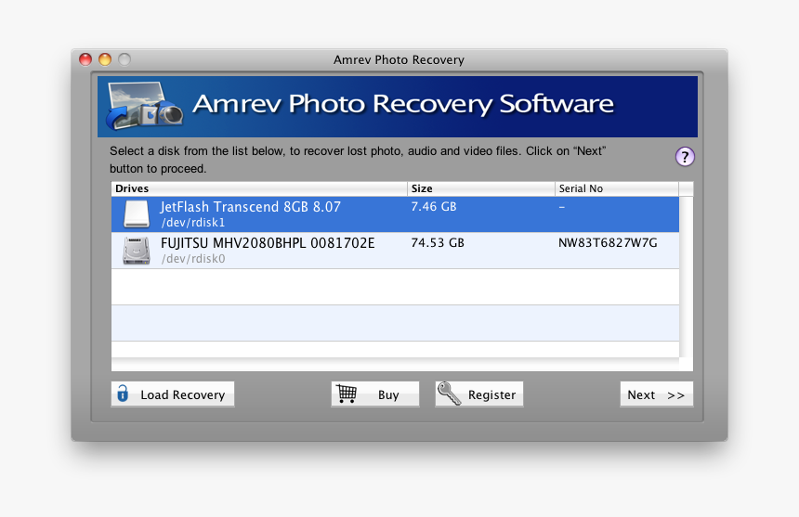
Task: Click the padlock icon on Load Recovery
Action: 123,394
